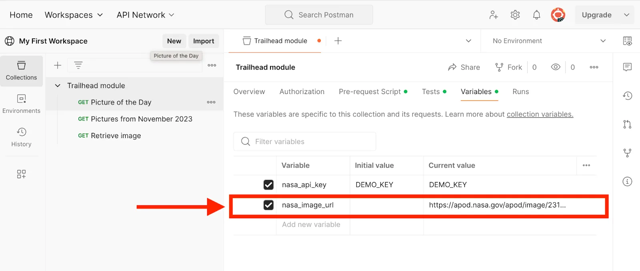
Task: Open the forks icon in right sidebar
Action: coord(627,153)
